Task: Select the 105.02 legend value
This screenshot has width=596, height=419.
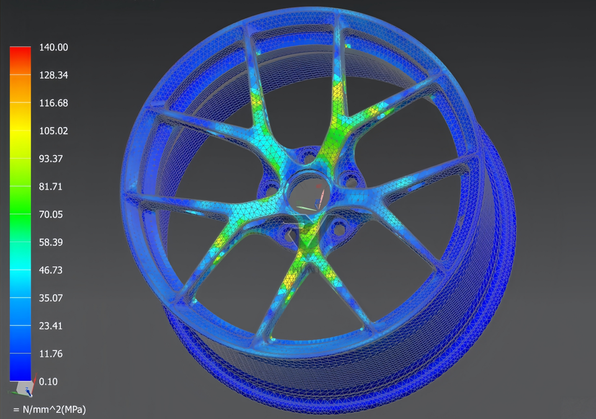Action: (53, 131)
